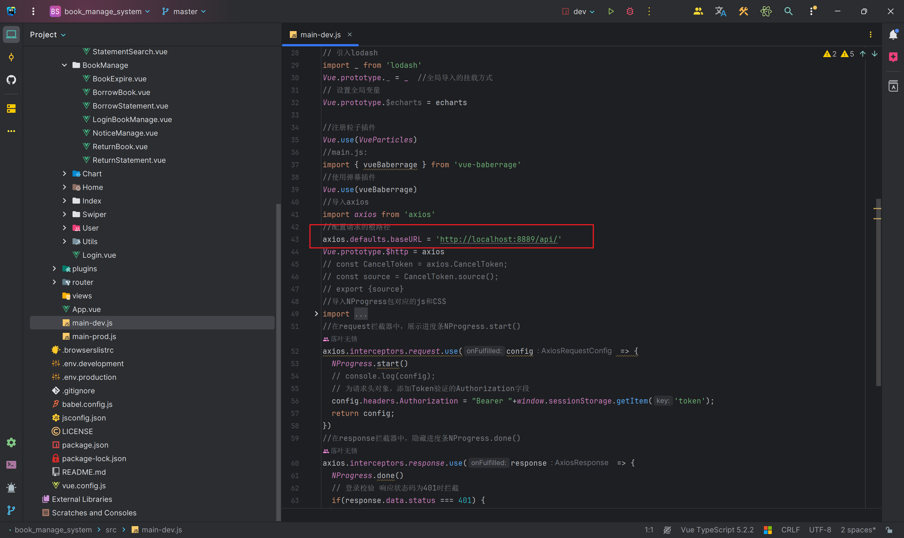The image size is (904, 538).
Task: Open the Git tool window at bottom left
Action: point(11,510)
